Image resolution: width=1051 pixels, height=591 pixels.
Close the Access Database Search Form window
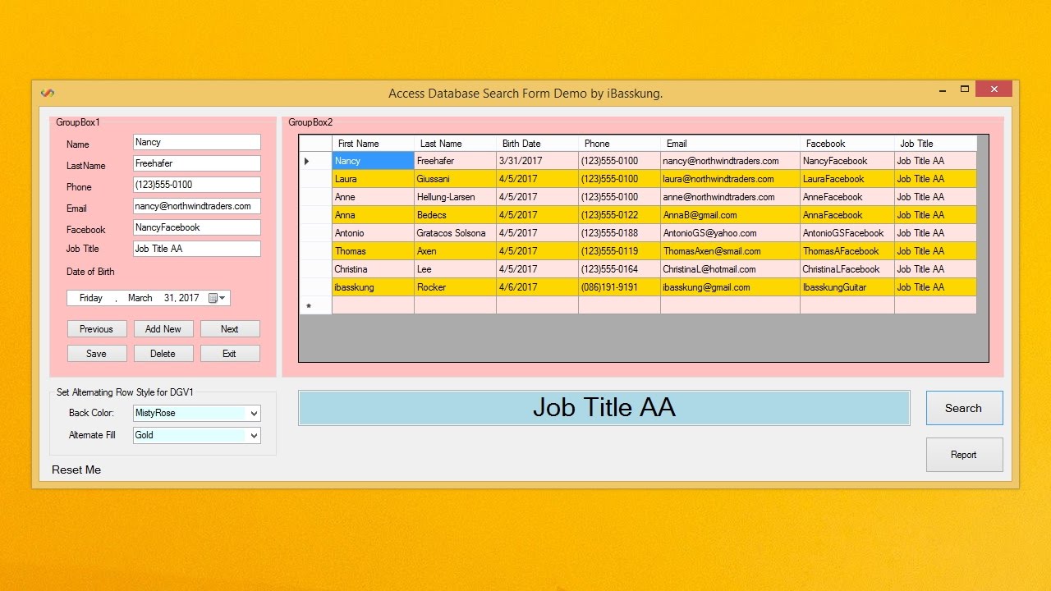point(994,89)
